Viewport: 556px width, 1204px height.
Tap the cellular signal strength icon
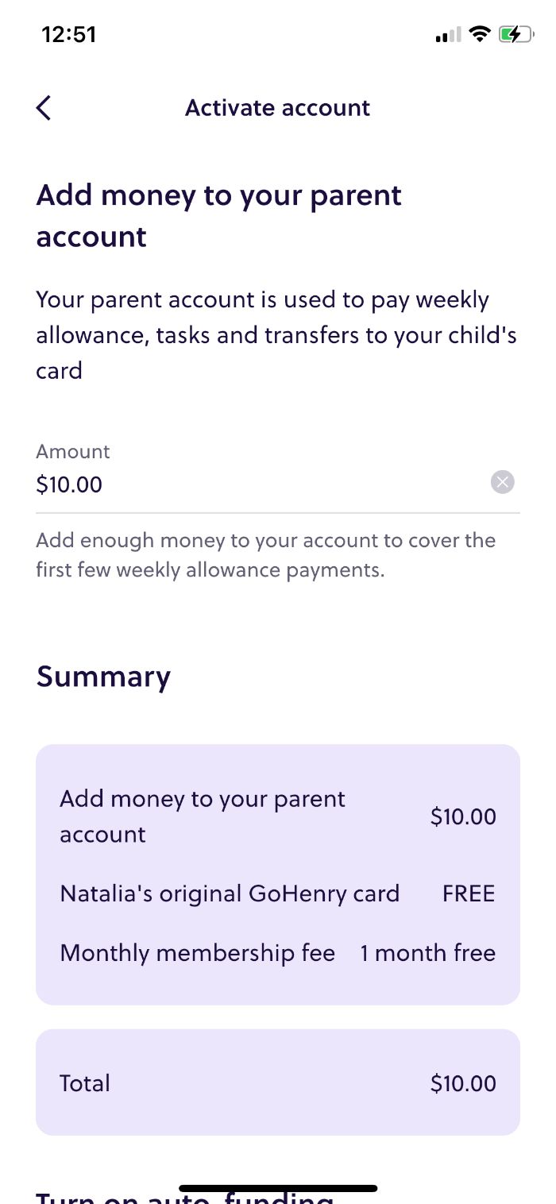445,34
